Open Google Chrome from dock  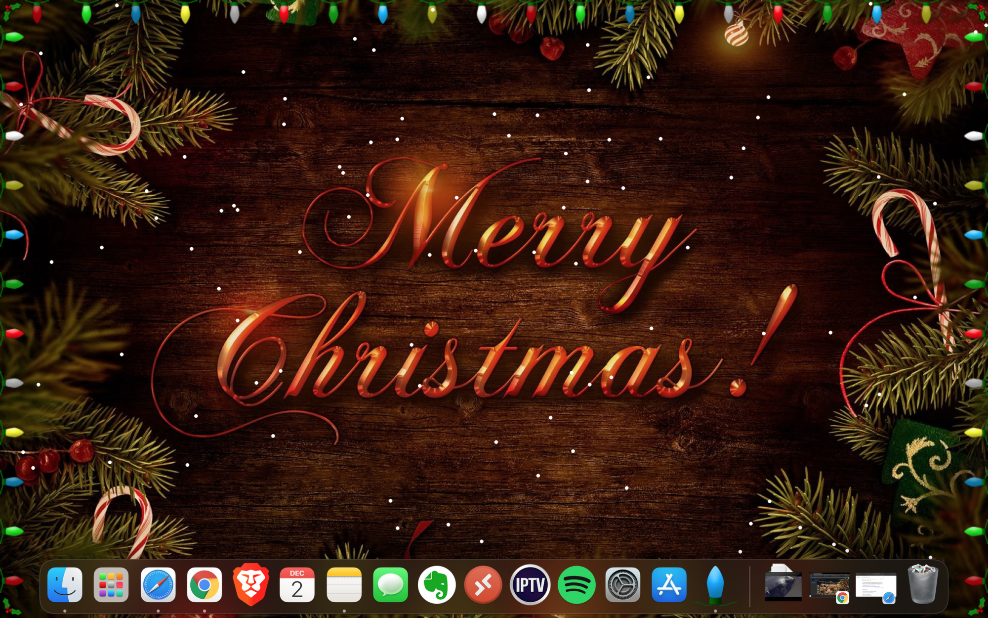click(x=205, y=585)
